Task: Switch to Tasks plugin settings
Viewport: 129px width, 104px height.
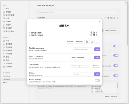Action: coord(5,82)
